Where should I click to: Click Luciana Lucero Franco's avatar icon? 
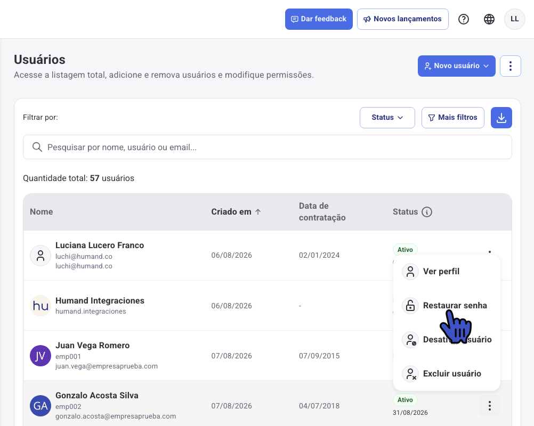tap(41, 256)
